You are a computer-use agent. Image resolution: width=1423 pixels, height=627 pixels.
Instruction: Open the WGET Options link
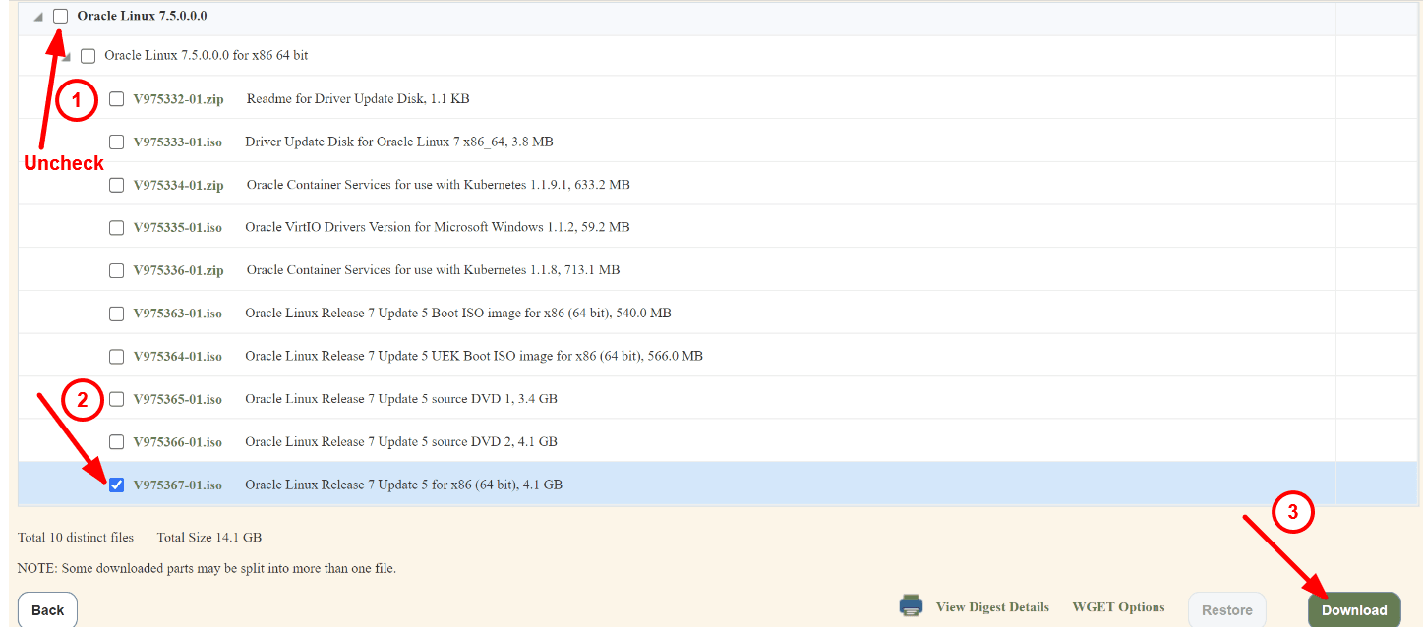pos(1118,606)
